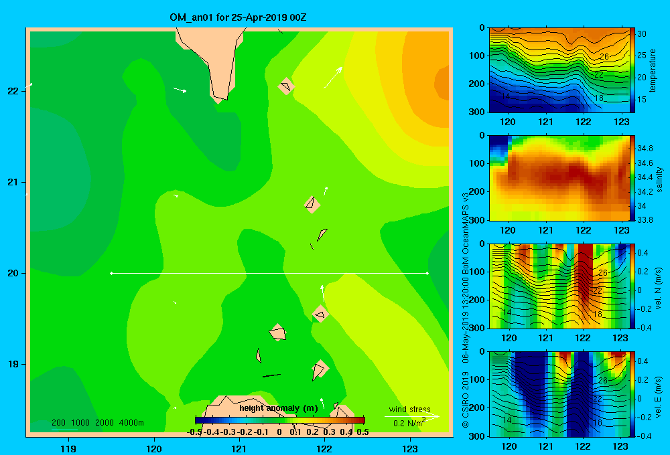Viewport: 670px width, 455px height.
Task: Click the long white wind vector near 122E 22N
Action: [333, 77]
